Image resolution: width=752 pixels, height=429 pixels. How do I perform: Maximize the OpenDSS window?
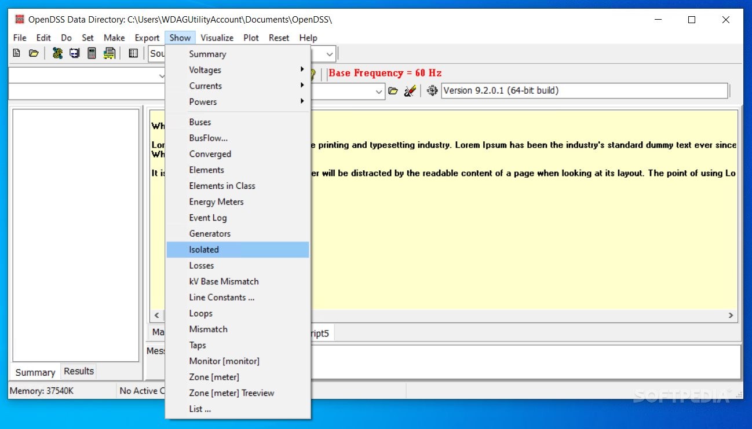(x=691, y=19)
